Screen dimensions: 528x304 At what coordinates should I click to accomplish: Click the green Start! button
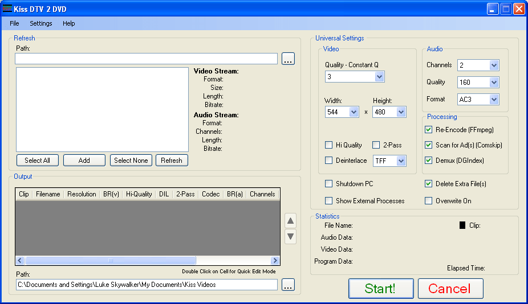381,289
